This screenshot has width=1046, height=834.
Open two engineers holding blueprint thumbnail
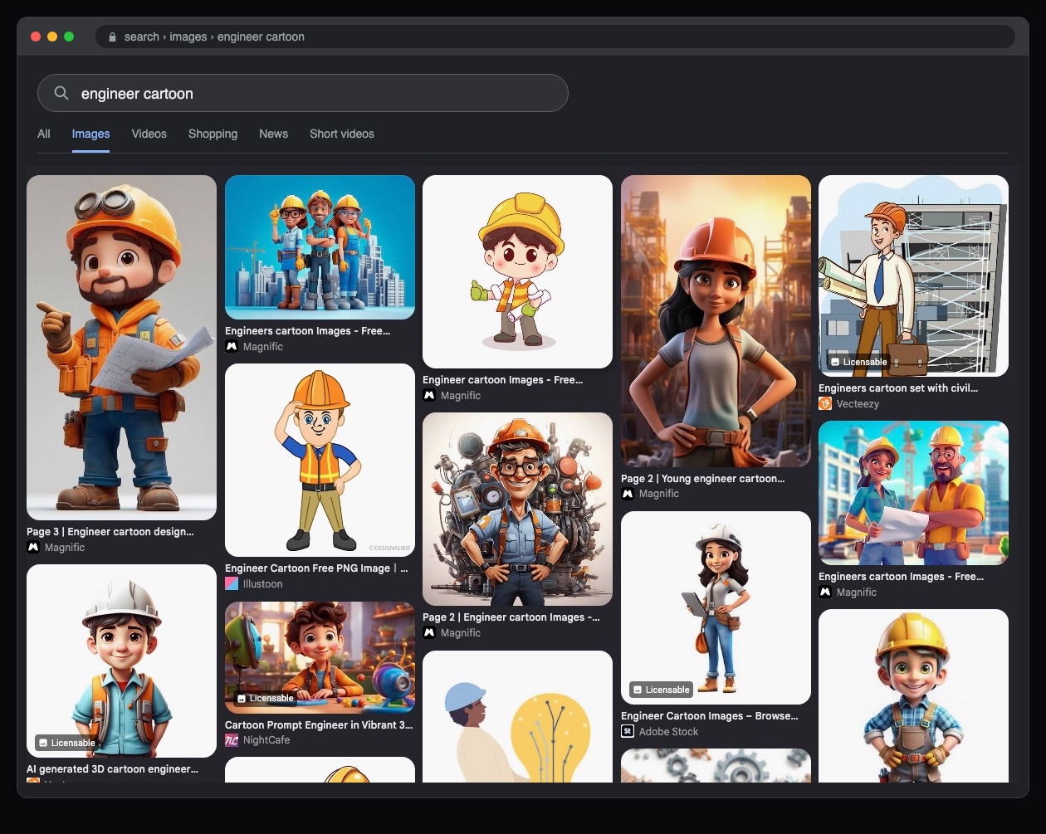pyautogui.click(x=913, y=493)
